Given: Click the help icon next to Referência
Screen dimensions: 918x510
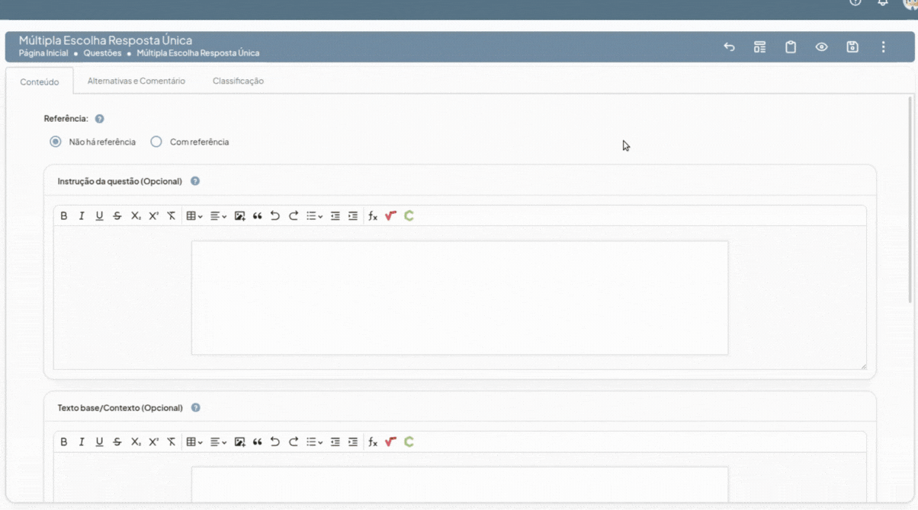Looking at the screenshot, I should click(100, 119).
